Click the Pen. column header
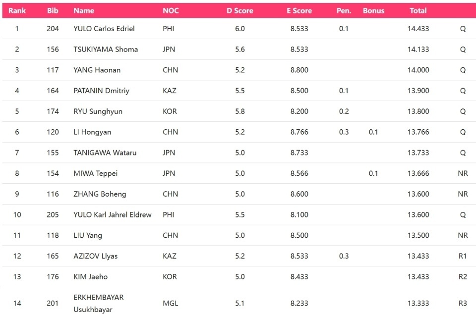 tap(344, 10)
